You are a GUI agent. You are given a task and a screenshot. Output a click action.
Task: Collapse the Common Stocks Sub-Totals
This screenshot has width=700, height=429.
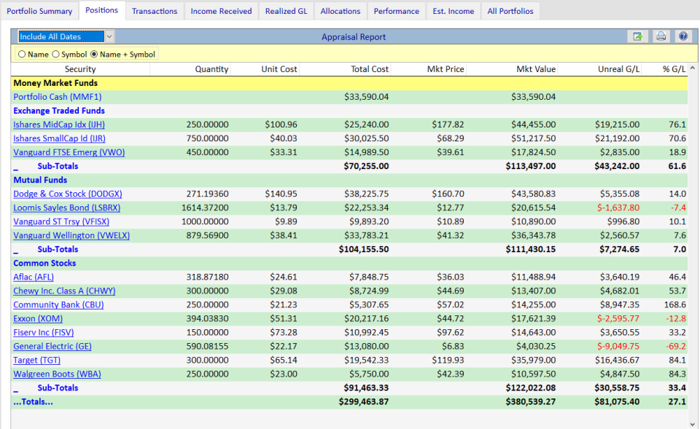pos(16,387)
